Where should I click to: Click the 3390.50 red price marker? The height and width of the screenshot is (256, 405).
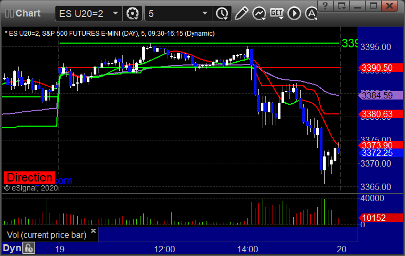pos(381,68)
